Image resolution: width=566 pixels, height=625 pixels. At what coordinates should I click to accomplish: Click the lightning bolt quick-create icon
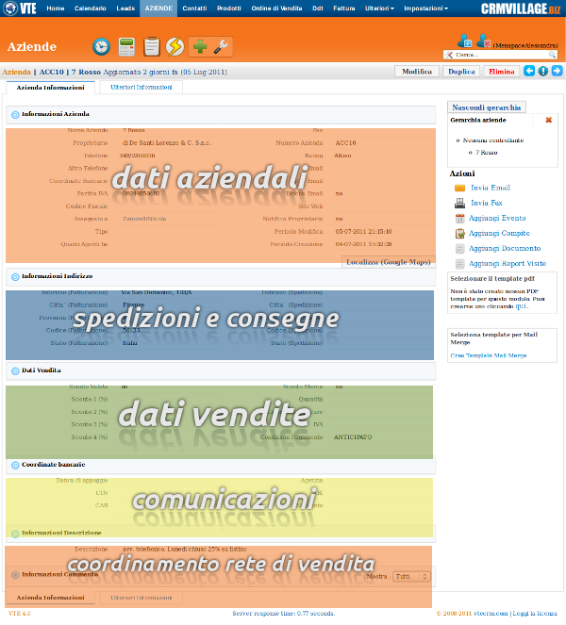tap(175, 46)
